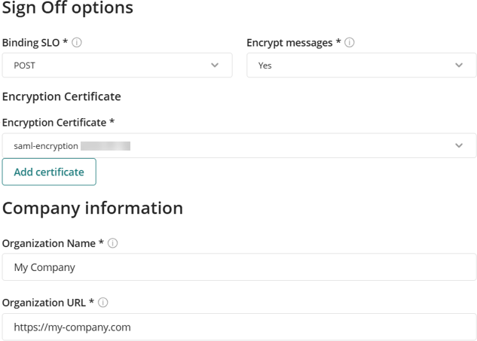This screenshot has width=477, height=341.
Task: Click the Organization URL label text
Action: point(44,303)
